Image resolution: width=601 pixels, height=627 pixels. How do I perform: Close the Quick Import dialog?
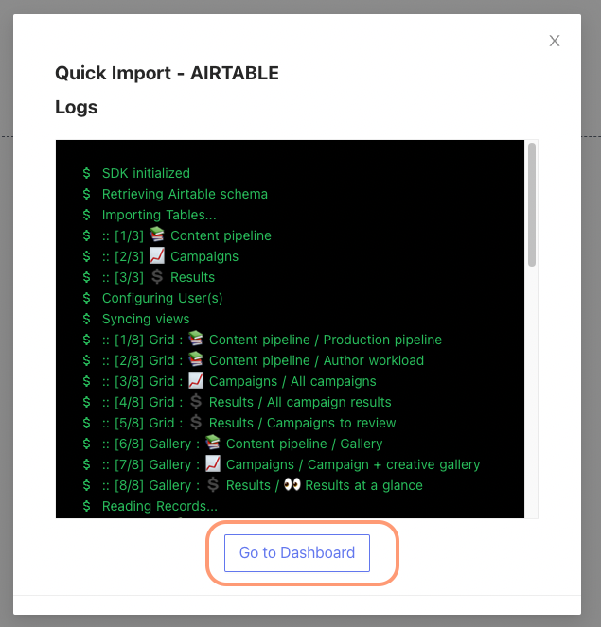click(555, 41)
